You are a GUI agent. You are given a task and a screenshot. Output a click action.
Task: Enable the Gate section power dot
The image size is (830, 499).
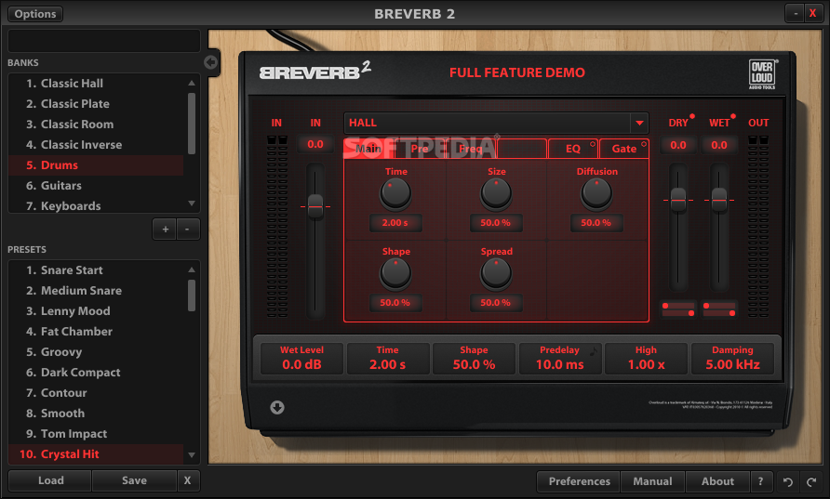644,143
